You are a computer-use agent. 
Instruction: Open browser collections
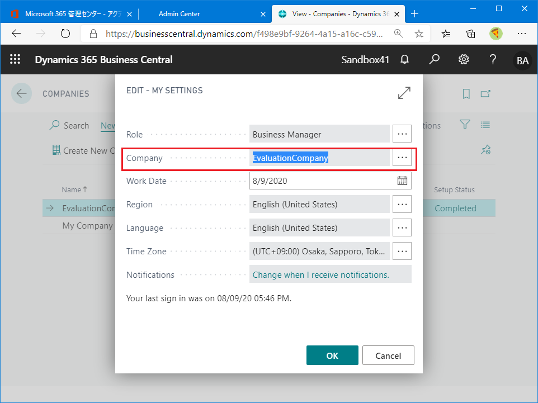pos(471,34)
